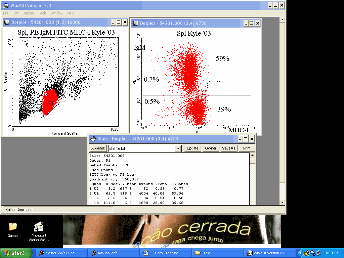Select the red R1 gate region
The height and width of the screenshot is (258, 344).
[x=50, y=102]
